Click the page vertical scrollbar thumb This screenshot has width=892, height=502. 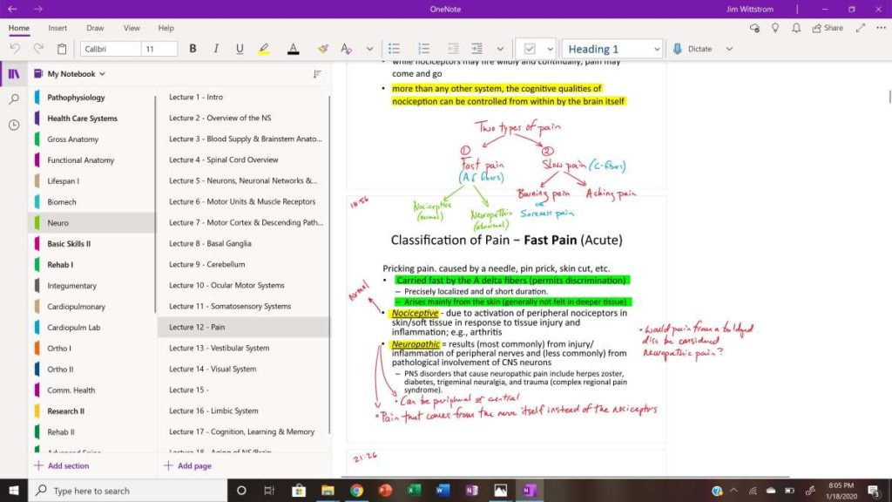(889, 97)
